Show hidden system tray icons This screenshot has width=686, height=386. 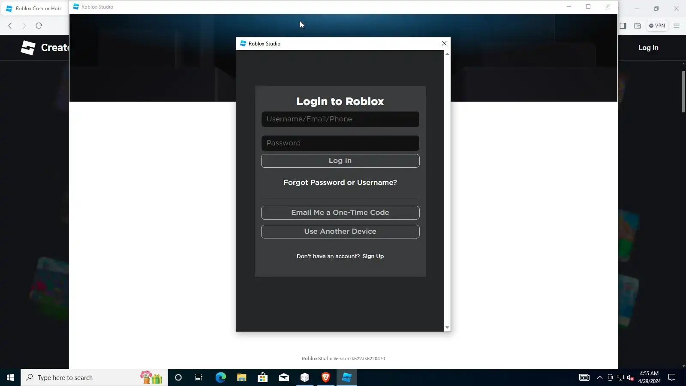(600, 377)
